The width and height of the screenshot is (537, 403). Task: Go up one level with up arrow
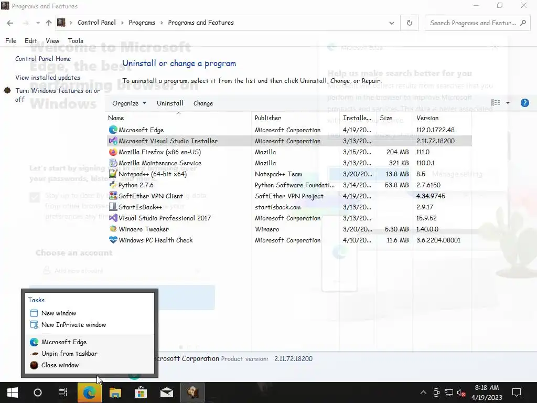click(x=49, y=23)
